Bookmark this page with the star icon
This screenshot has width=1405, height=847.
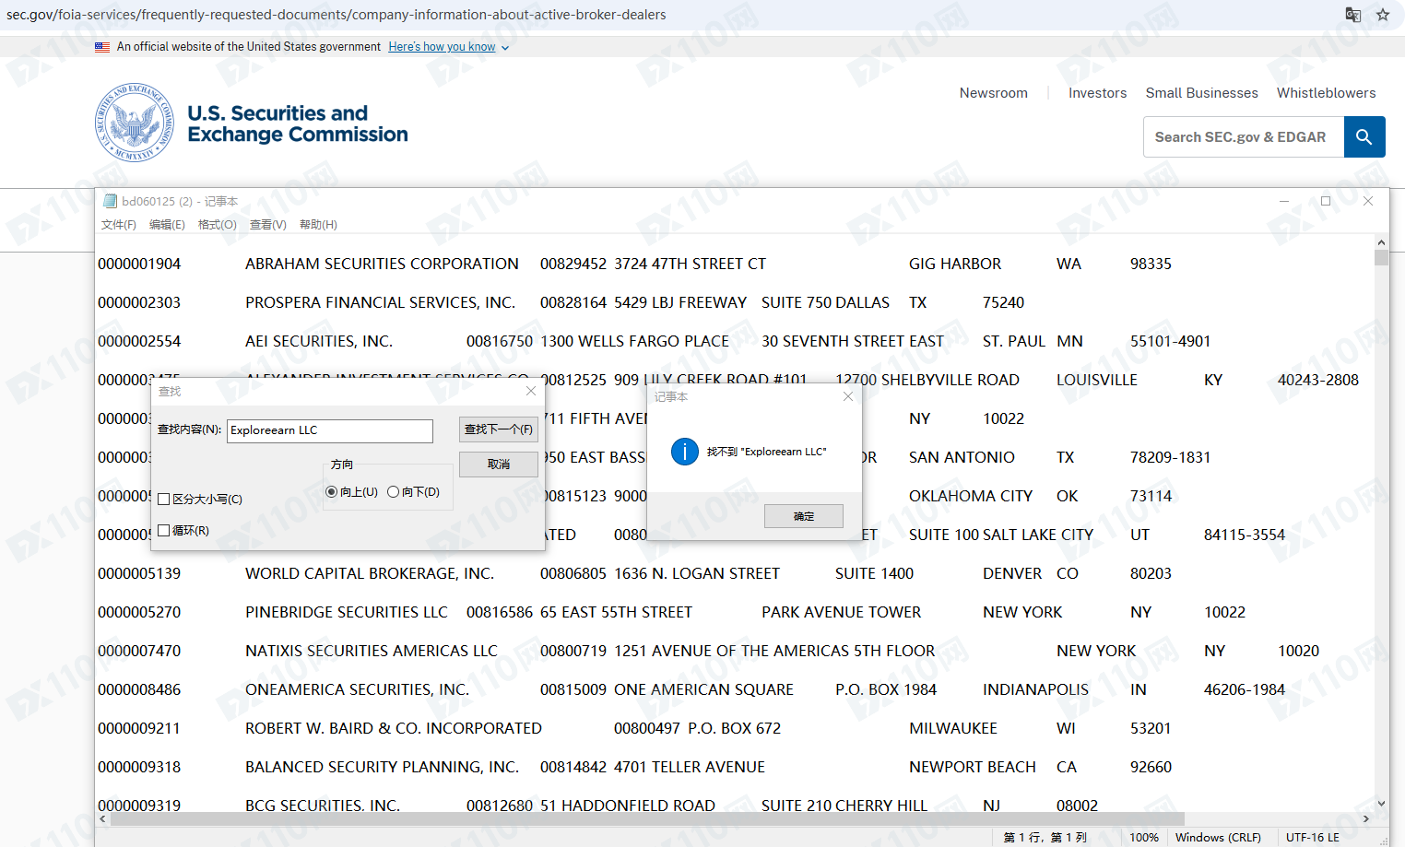point(1383,15)
